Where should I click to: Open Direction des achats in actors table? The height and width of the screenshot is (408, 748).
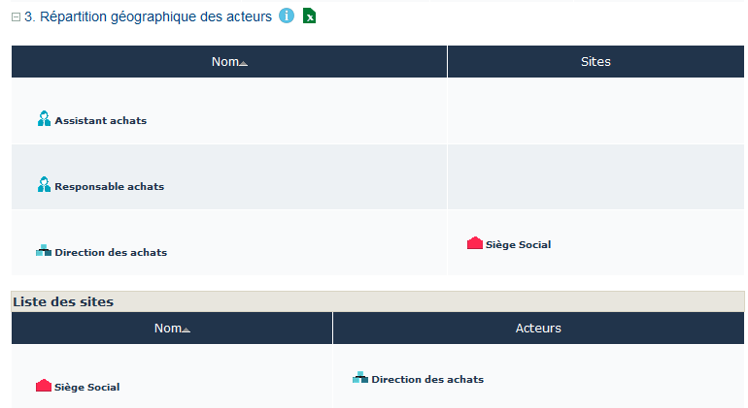click(111, 252)
